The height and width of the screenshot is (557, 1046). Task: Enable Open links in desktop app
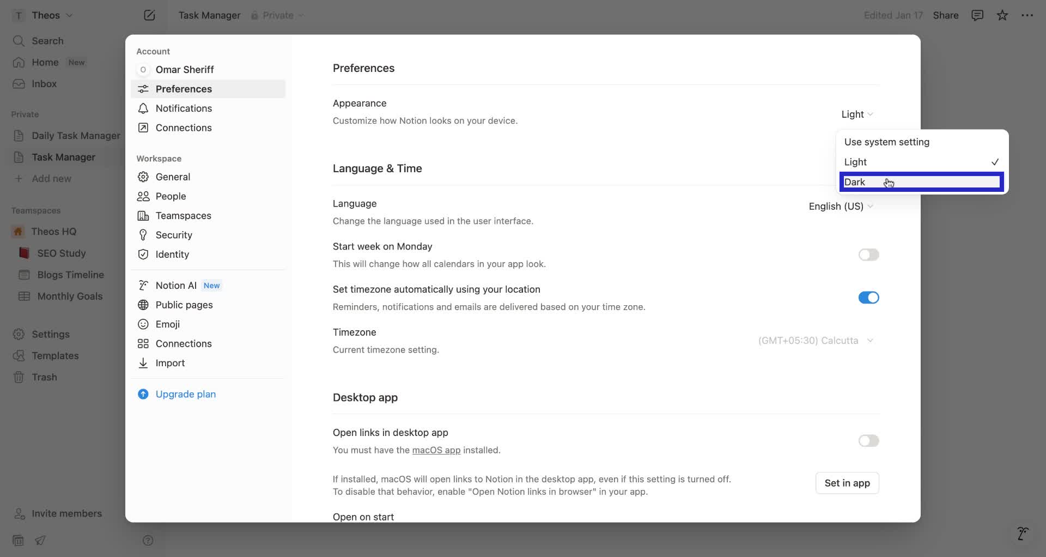(x=868, y=441)
